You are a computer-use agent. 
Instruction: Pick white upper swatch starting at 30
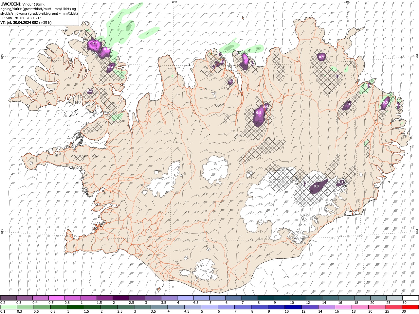pos(410,298)
